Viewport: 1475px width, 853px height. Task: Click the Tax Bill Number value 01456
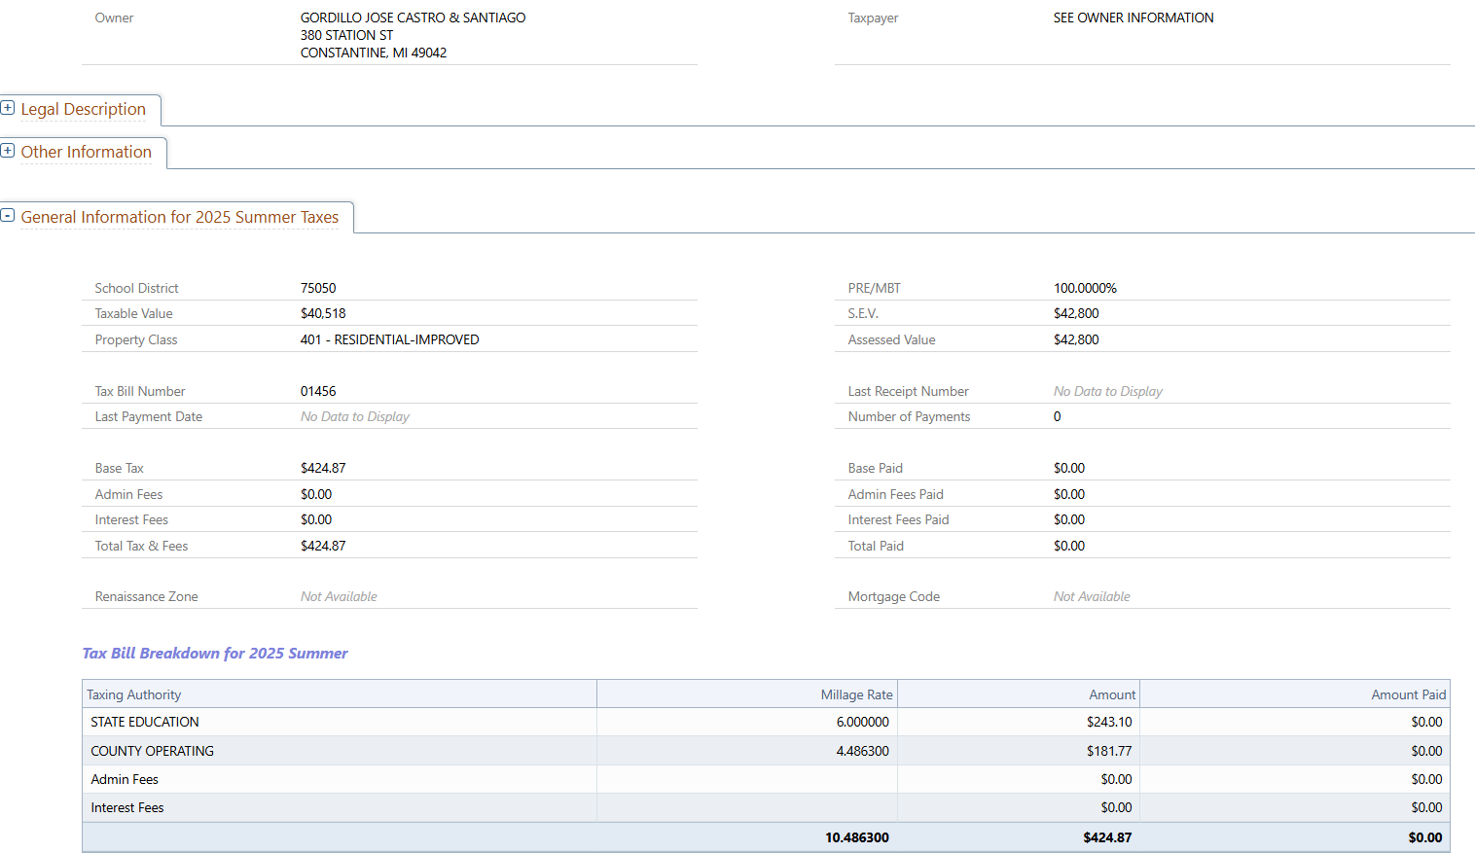tap(318, 391)
